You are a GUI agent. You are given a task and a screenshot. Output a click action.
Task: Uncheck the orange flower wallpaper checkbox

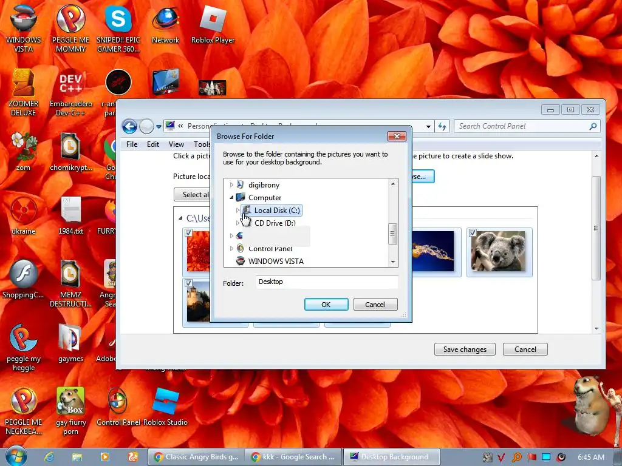click(188, 232)
